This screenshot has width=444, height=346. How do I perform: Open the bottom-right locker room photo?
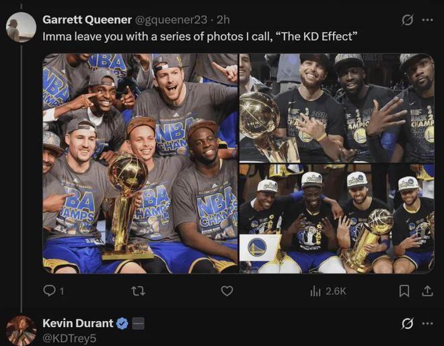pos(336,218)
